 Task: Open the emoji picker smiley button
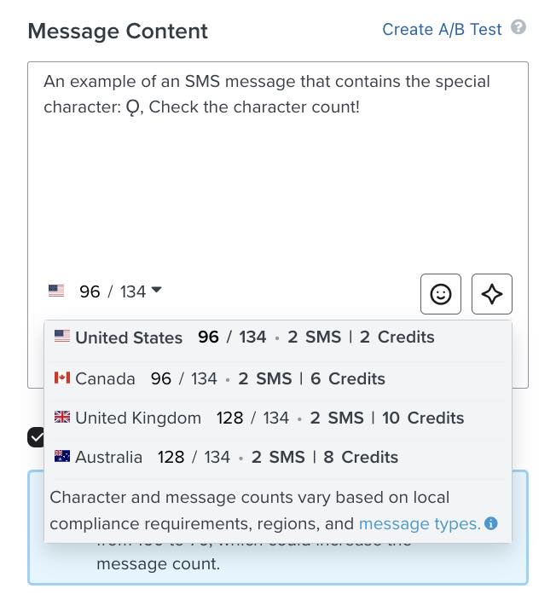coord(441,294)
